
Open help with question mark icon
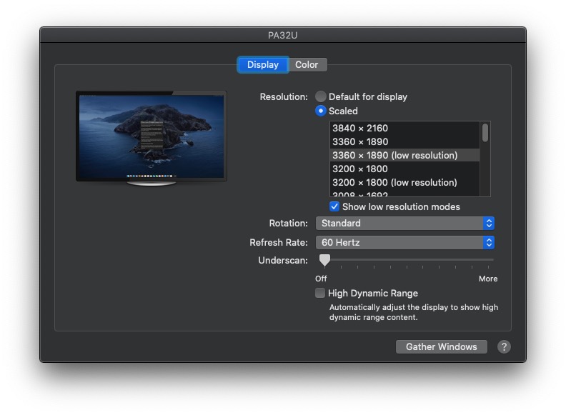pos(504,347)
